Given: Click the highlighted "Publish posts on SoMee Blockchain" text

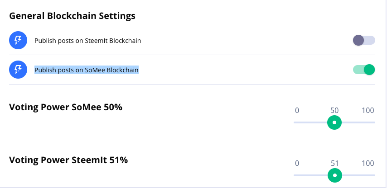Looking at the screenshot, I should (x=87, y=70).
